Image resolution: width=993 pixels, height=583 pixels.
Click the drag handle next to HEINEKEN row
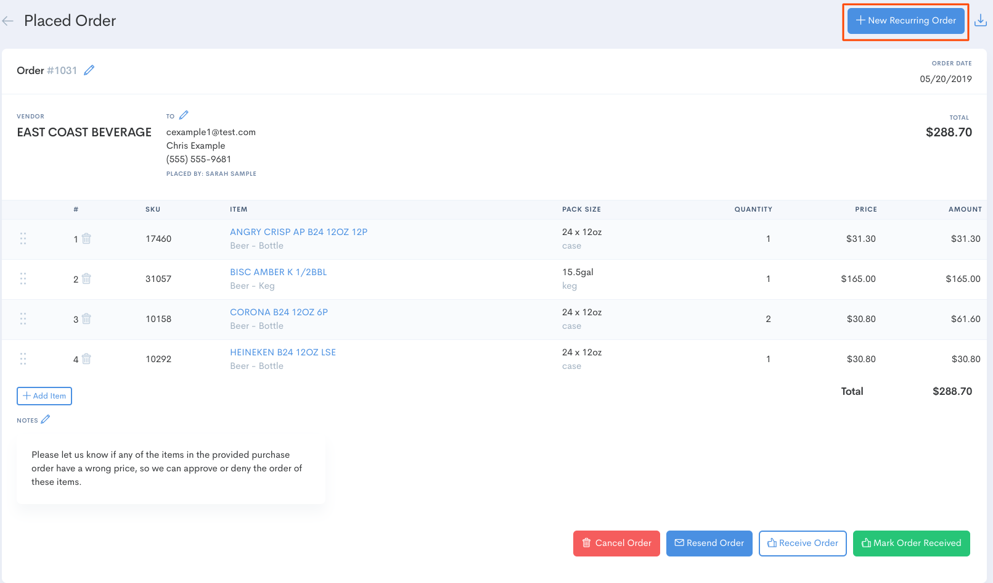pos(23,358)
